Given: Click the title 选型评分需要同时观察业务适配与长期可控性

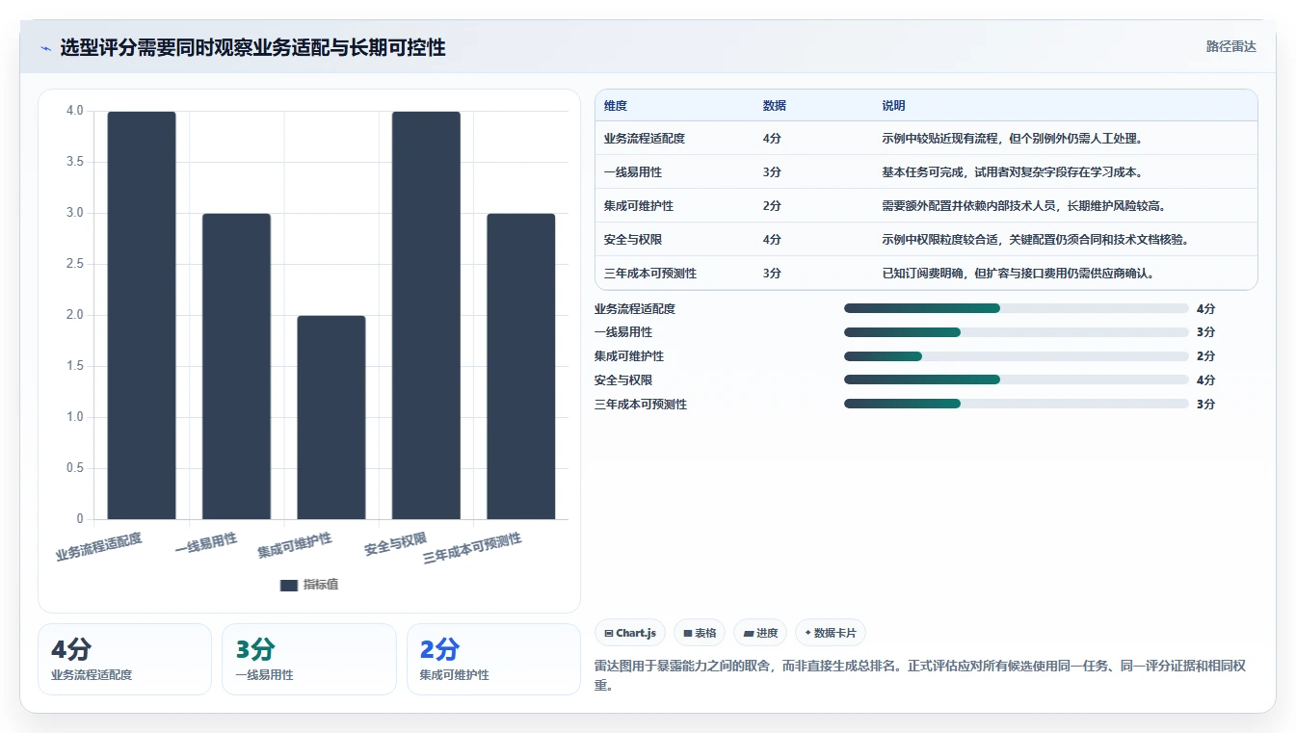Looking at the screenshot, I should (252, 48).
